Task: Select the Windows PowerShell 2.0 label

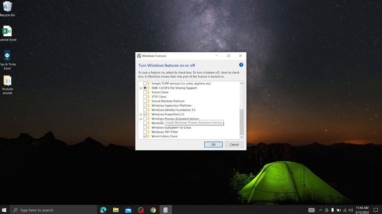Action: click(168, 114)
